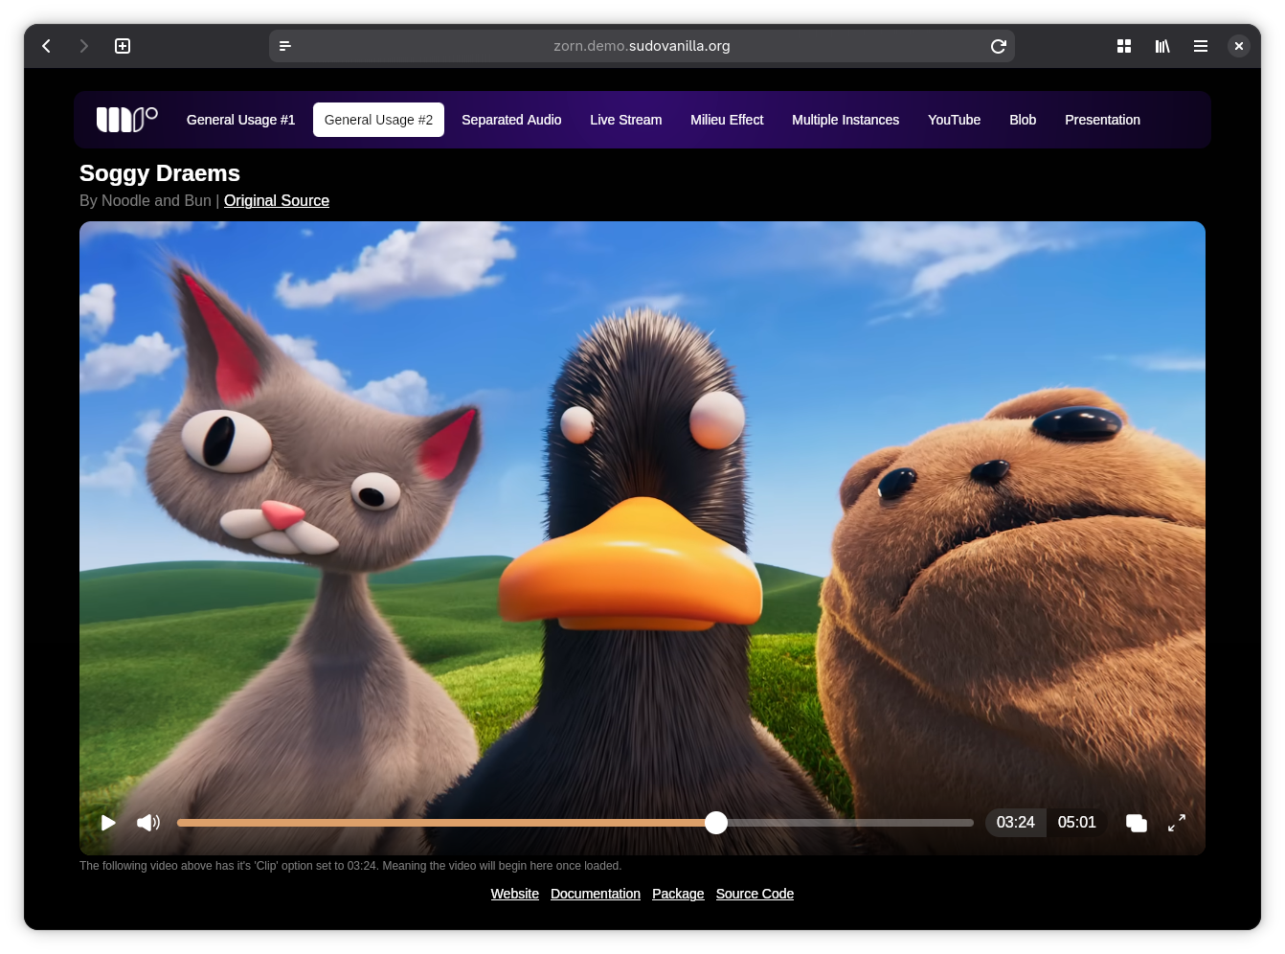This screenshot has width=1285, height=954.
Task: Open the Documentation footer link
Action: tap(596, 894)
